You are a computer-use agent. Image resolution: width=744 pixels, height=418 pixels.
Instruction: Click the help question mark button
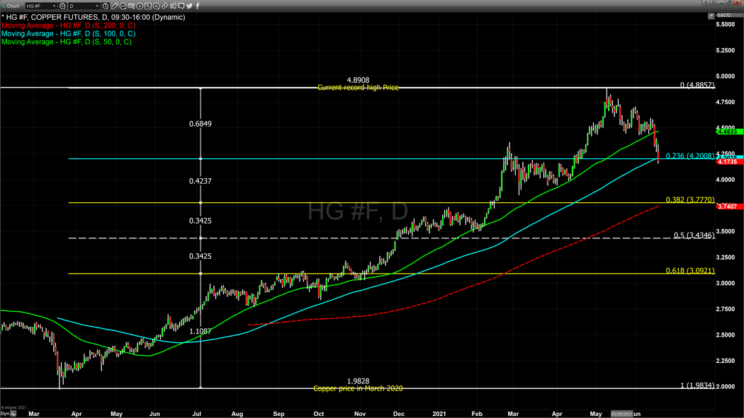[x=706, y=3]
